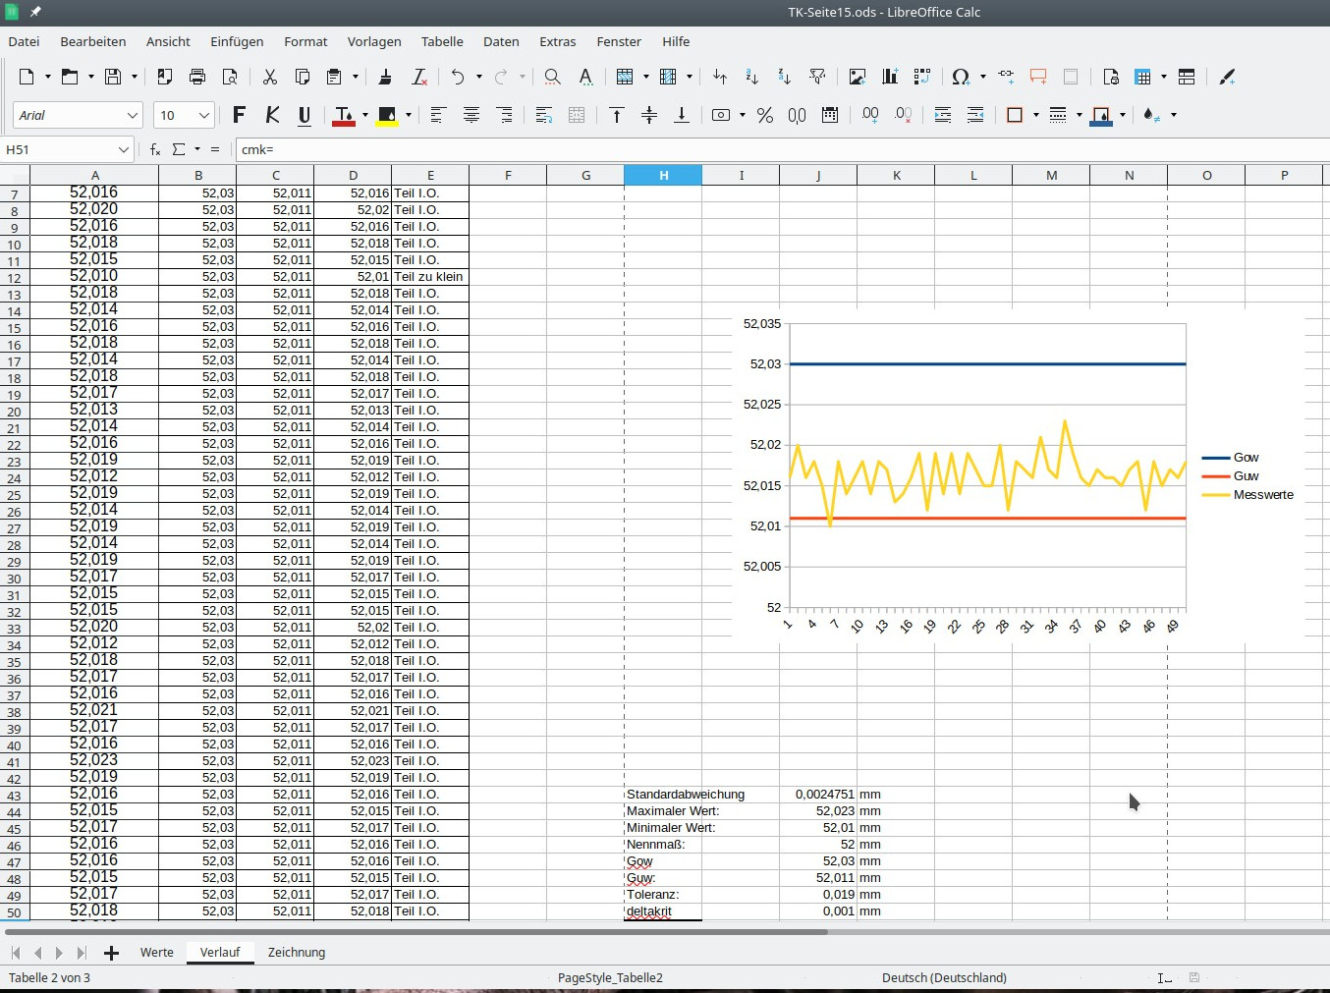Select the line chart object
The image size is (1330, 993).
1019,476
